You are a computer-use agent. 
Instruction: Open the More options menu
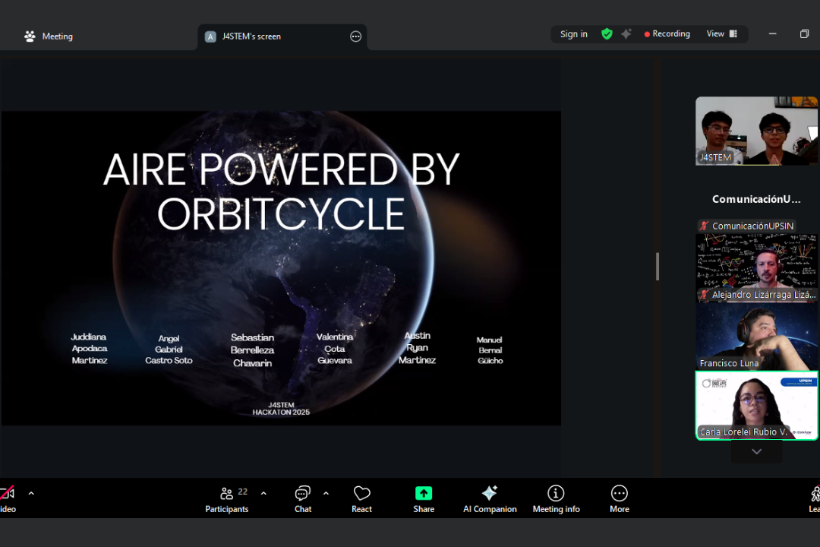[x=619, y=499]
